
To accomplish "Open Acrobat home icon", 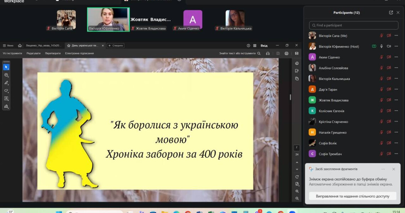I will coord(20,45).
